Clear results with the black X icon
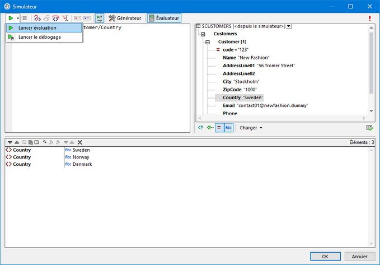The image size is (380, 265). click(80, 143)
